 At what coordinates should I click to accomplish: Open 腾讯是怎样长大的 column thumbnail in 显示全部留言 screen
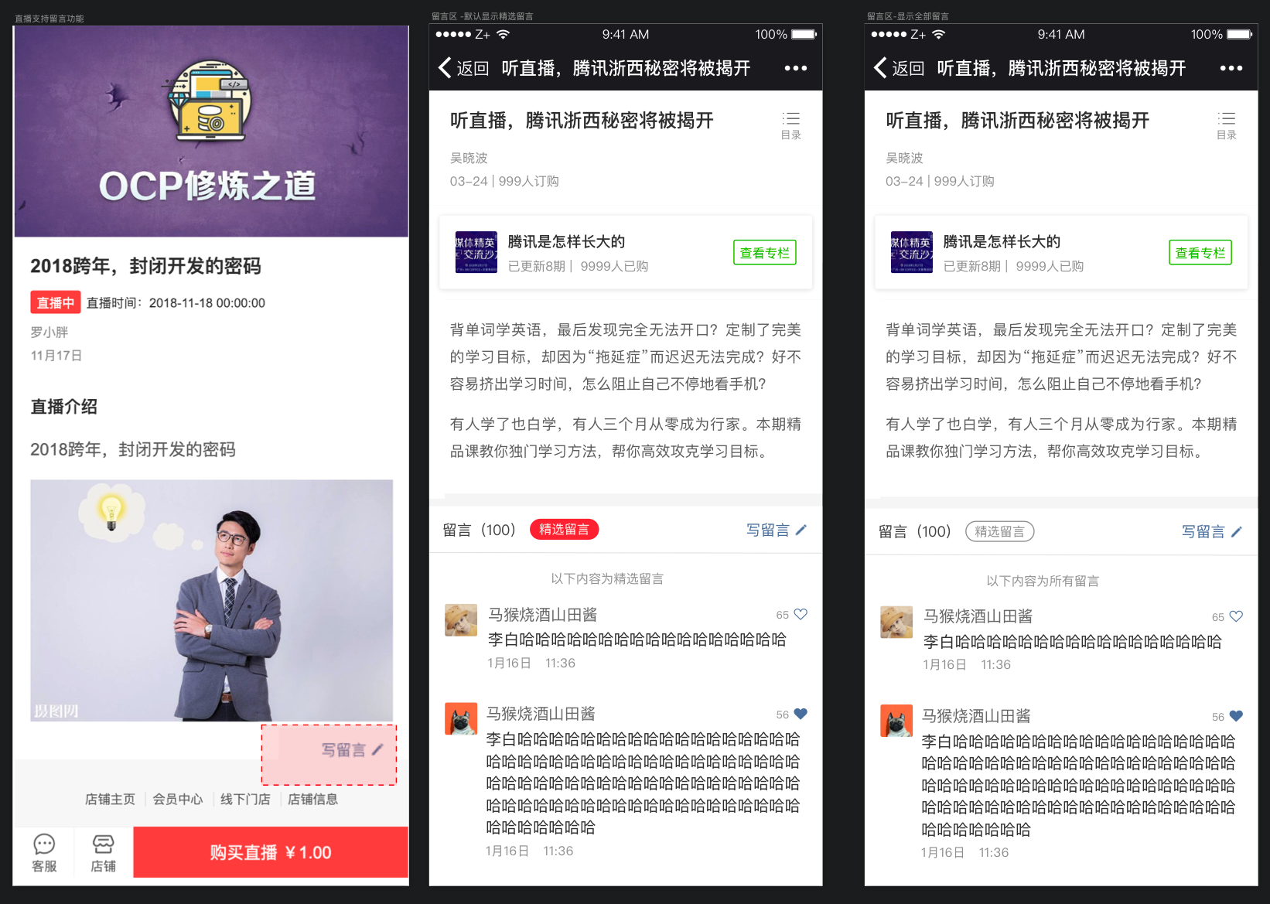[911, 253]
